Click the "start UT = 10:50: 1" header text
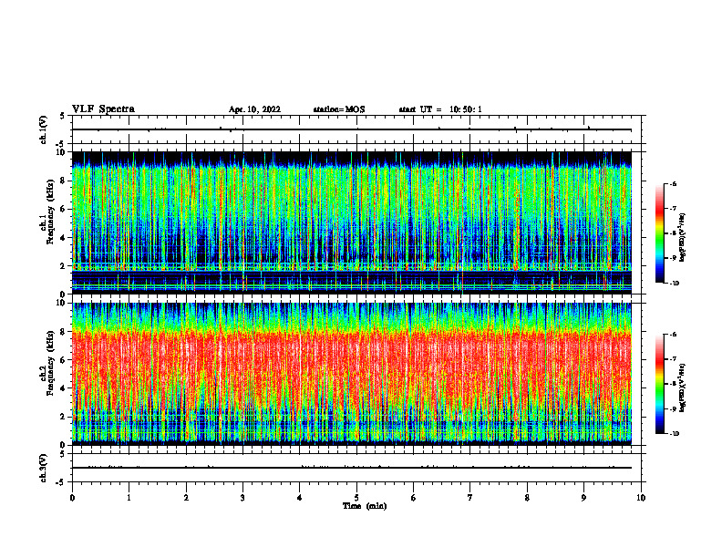Image resolution: width=722 pixels, height=558 pixels. [x=440, y=109]
